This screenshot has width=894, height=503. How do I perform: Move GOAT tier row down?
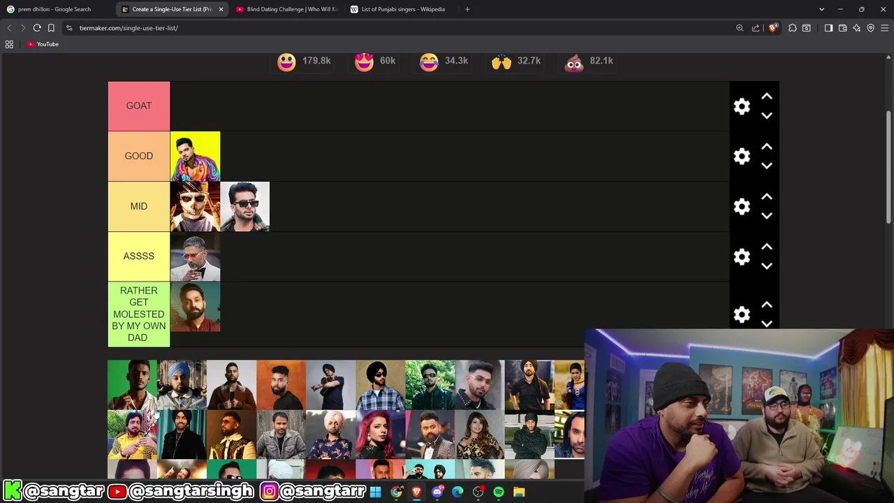(x=767, y=115)
